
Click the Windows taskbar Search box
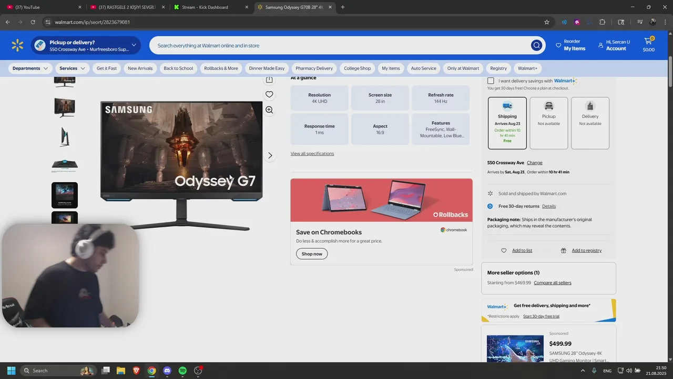(x=58, y=371)
